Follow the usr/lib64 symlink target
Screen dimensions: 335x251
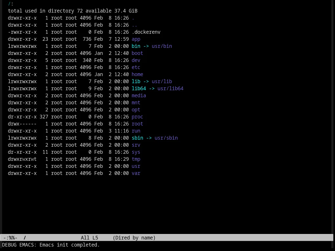(170, 88)
